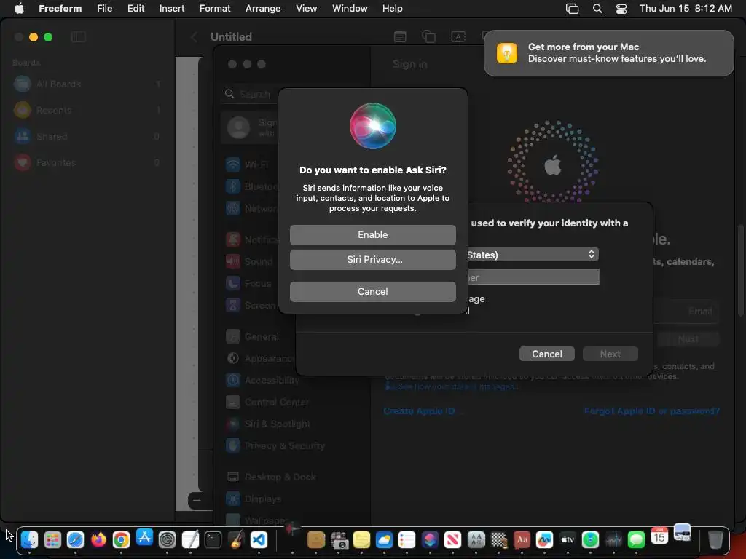Open Launchpad from the Dock
Image resolution: width=746 pixels, height=559 pixels.
52,539
